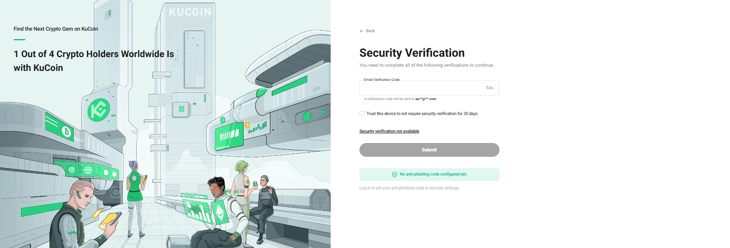Click the yellow coin beside the candlestick chart
Viewport: 730px width, 248px height.
(247, 125)
